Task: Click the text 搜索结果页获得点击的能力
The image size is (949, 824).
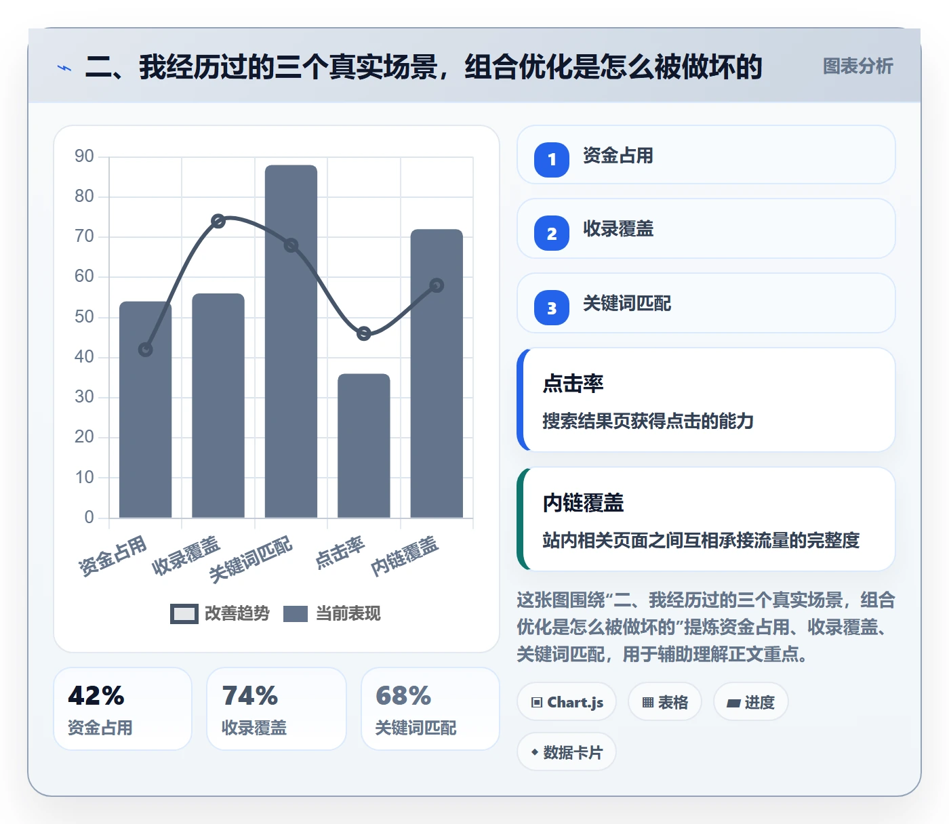Action: click(x=648, y=421)
